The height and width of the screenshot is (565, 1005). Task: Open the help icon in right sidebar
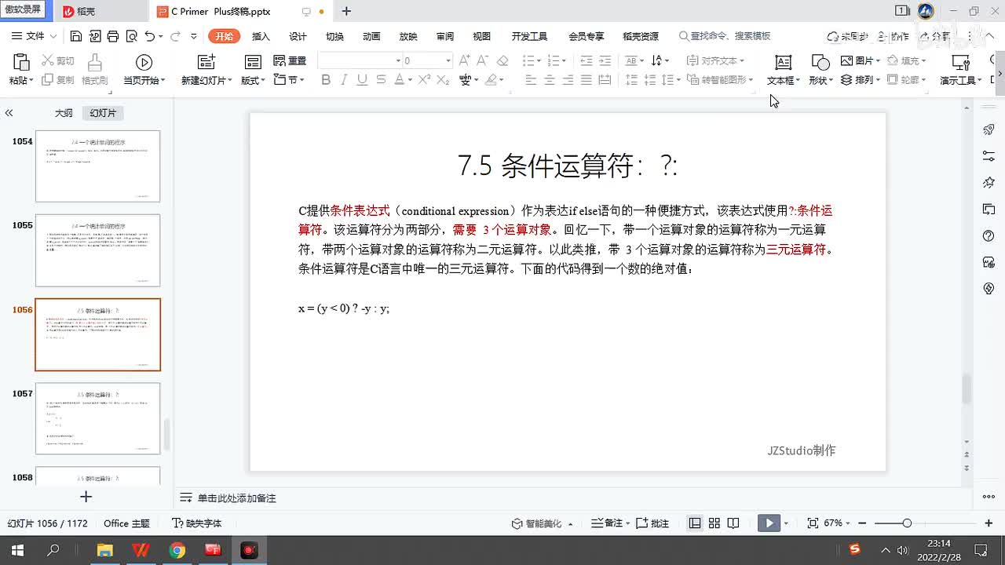[989, 236]
